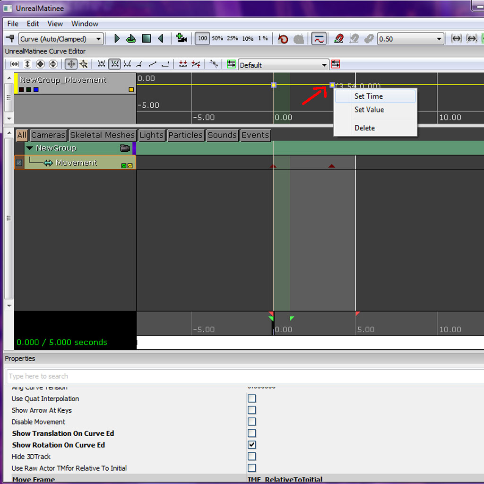Choose Delete from context menu
Screen dimensions: 484x484
[x=375, y=128]
